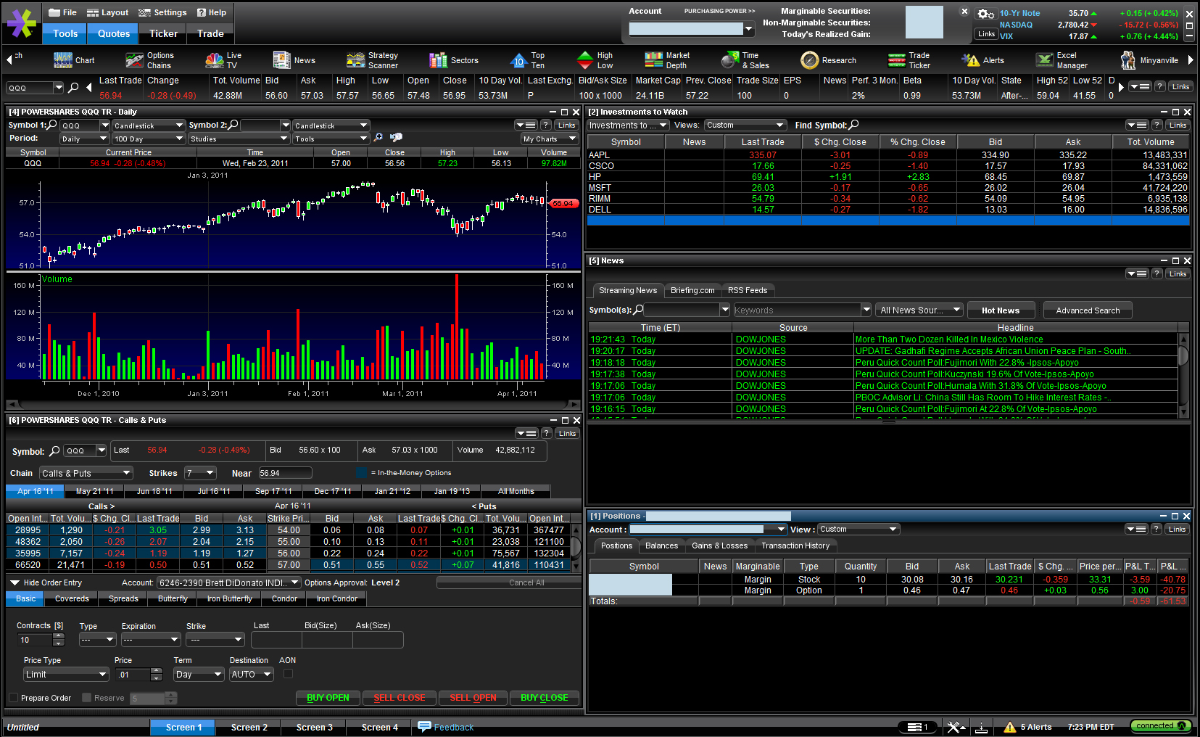Screen dimensions: 1200x737
Task: Select the Iron Condor strategy tab
Action: [x=336, y=599]
